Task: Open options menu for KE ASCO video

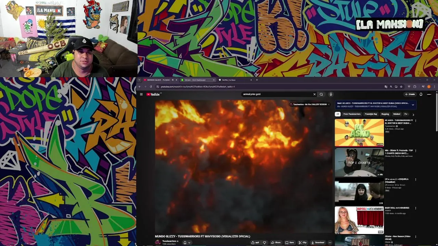Action: (415, 121)
